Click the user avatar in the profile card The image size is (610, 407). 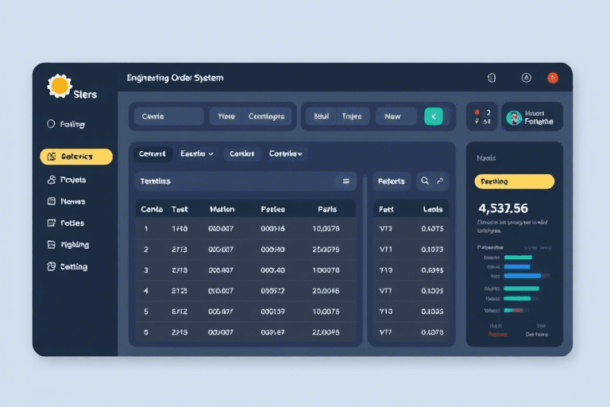[514, 118]
